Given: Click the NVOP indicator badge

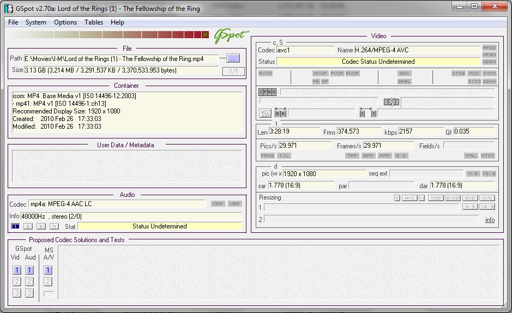Looking at the screenshot, I should pos(320,73).
